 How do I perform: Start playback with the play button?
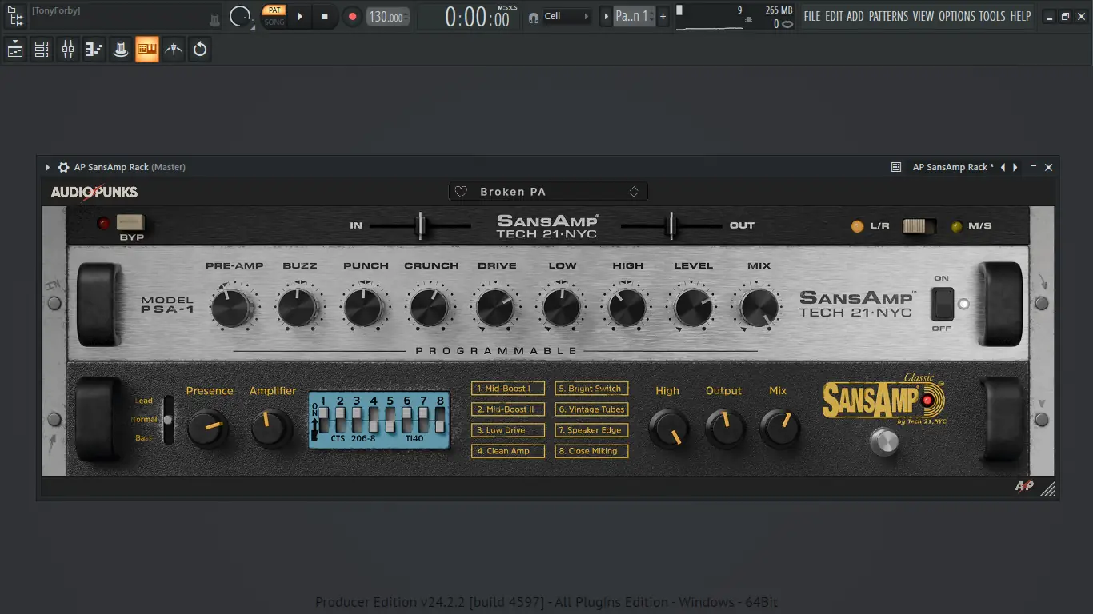(x=300, y=16)
